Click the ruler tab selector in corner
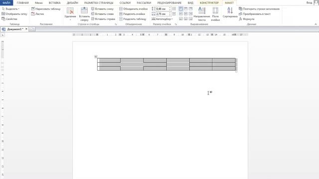The height and width of the screenshot is (179, 319). 2,35
